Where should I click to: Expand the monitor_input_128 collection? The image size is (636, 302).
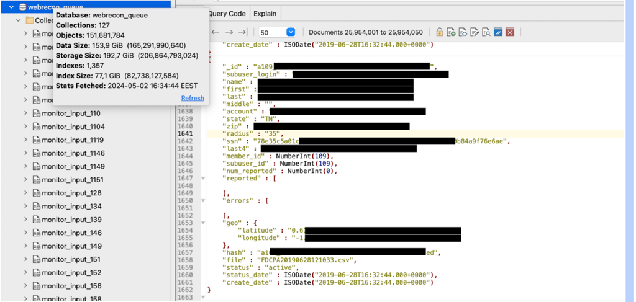click(25, 193)
